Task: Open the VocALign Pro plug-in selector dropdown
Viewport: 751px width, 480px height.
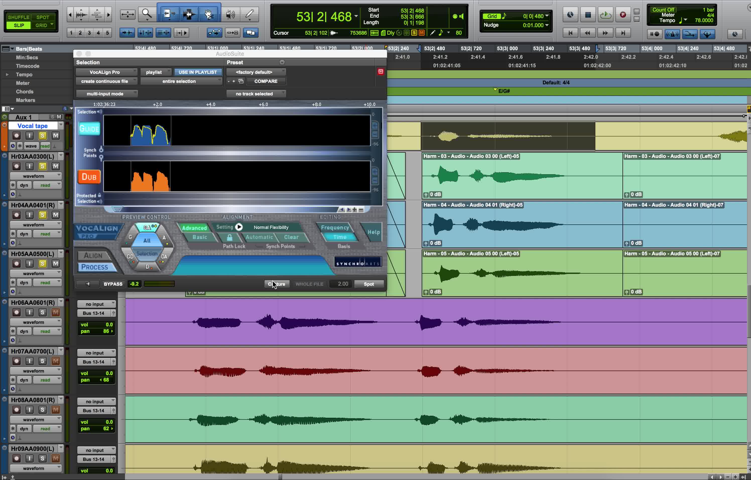Action: (106, 72)
